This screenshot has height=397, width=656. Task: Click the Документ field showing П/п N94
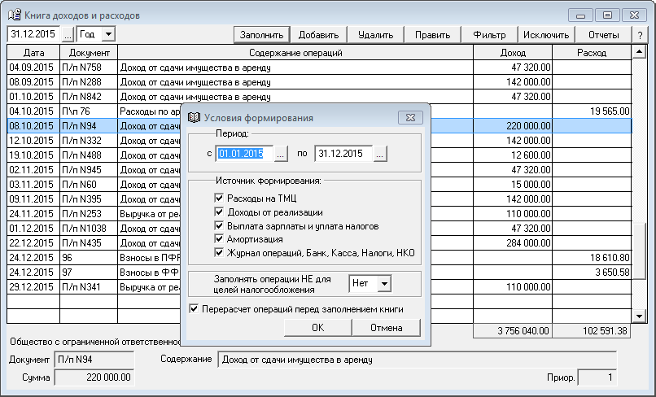[94, 360]
